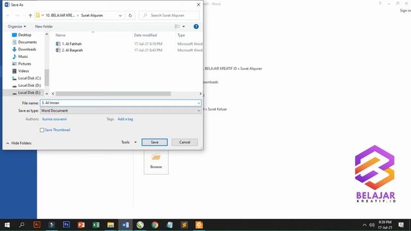Image resolution: width=411 pixels, height=231 pixels.
Task: Open Sublime Text from the taskbar
Action: (x=184, y=225)
